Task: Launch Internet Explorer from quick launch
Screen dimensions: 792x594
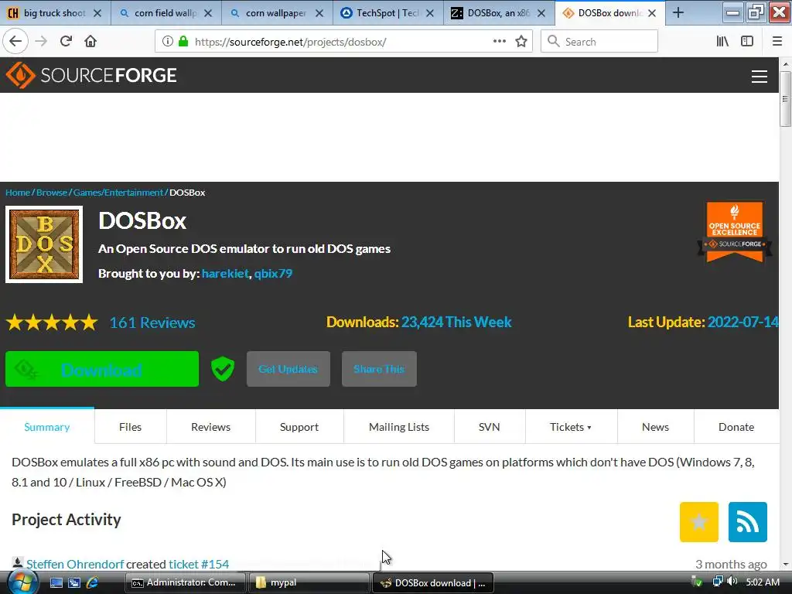Action: [93, 582]
